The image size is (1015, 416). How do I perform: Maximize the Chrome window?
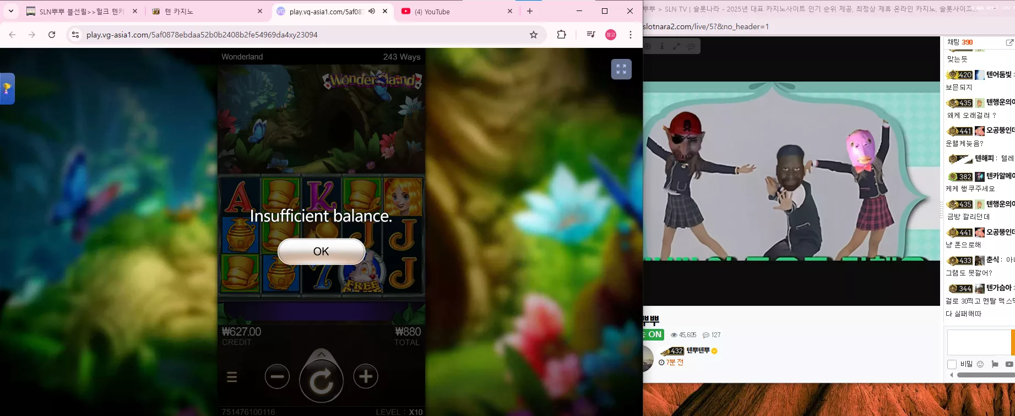(605, 11)
